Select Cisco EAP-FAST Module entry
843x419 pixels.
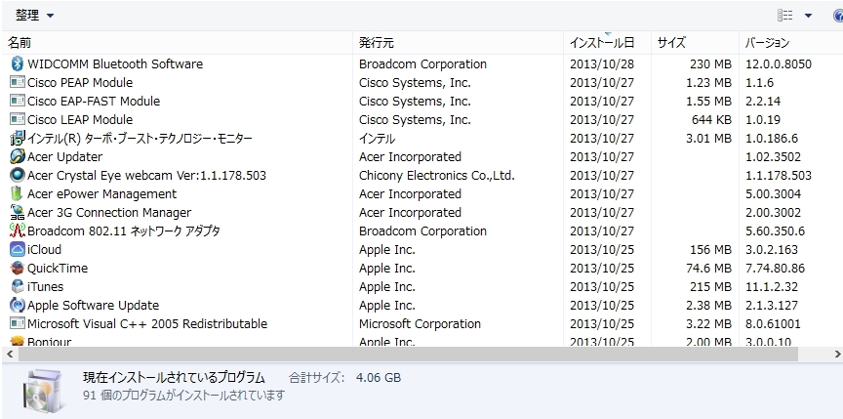click(x=94, y=102)
